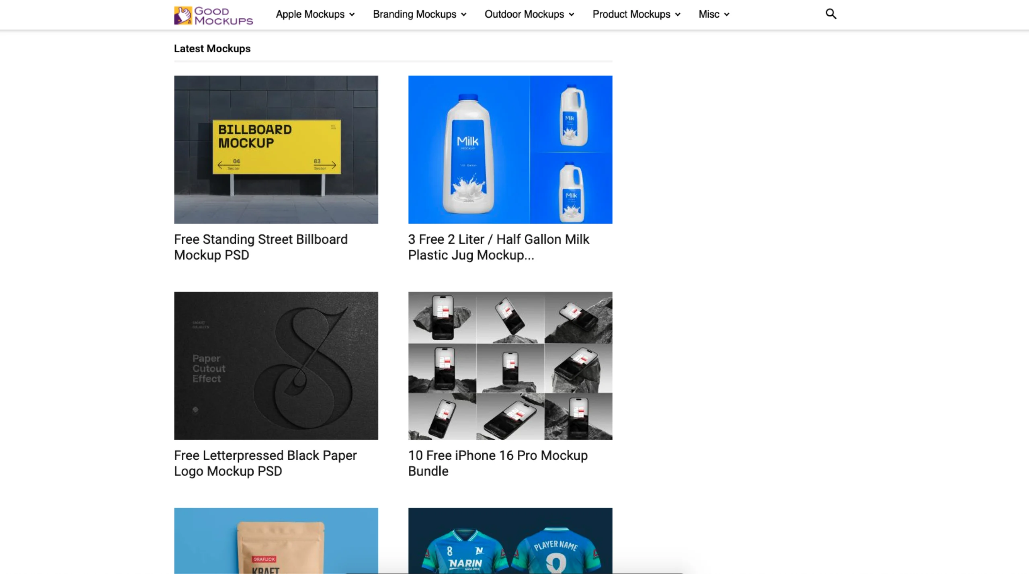The image size is (1029, 574).
Task: Expand the chevron beside Misc
Action: pyautogui.click(x=726, y=15)
